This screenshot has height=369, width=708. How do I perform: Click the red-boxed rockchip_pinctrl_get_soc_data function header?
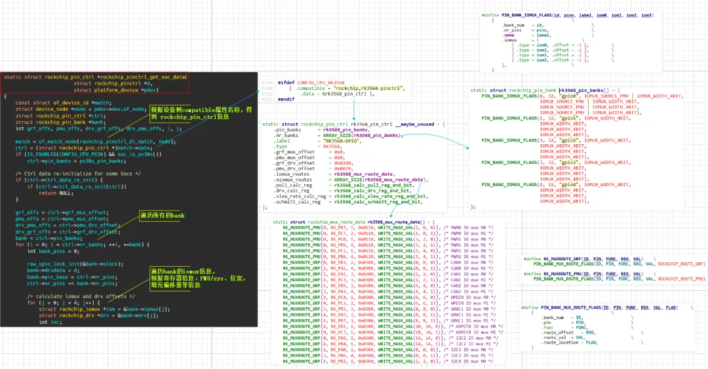pyautogui.click(x=95, y=83)
